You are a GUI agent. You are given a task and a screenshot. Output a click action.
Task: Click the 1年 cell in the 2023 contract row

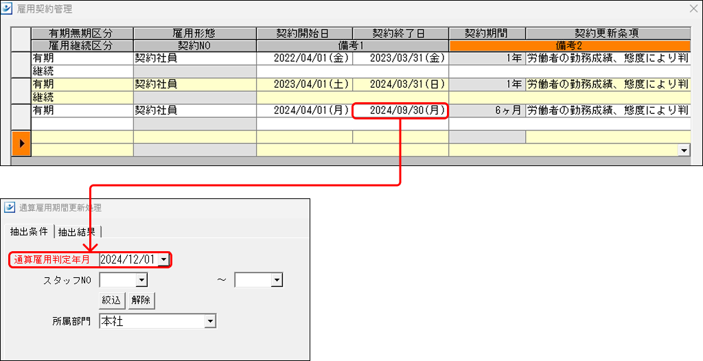pos(487,84)
